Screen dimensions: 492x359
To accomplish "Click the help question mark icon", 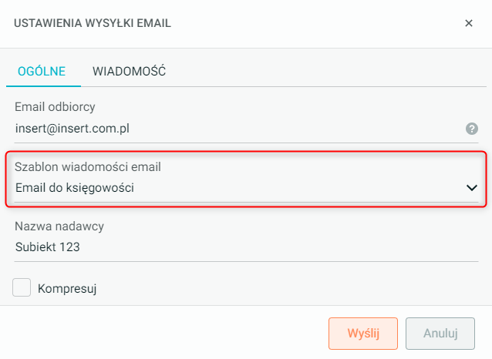I will click(x=472, y=129).
